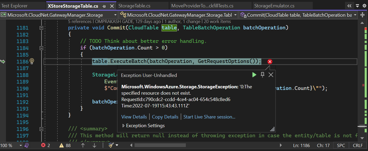Open the type navigation dropdown
This screenshot has height=151, width=368.
(178, 15)
